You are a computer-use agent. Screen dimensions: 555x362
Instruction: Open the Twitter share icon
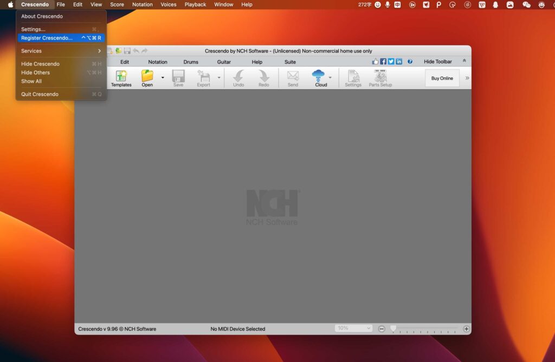(391, 61)
